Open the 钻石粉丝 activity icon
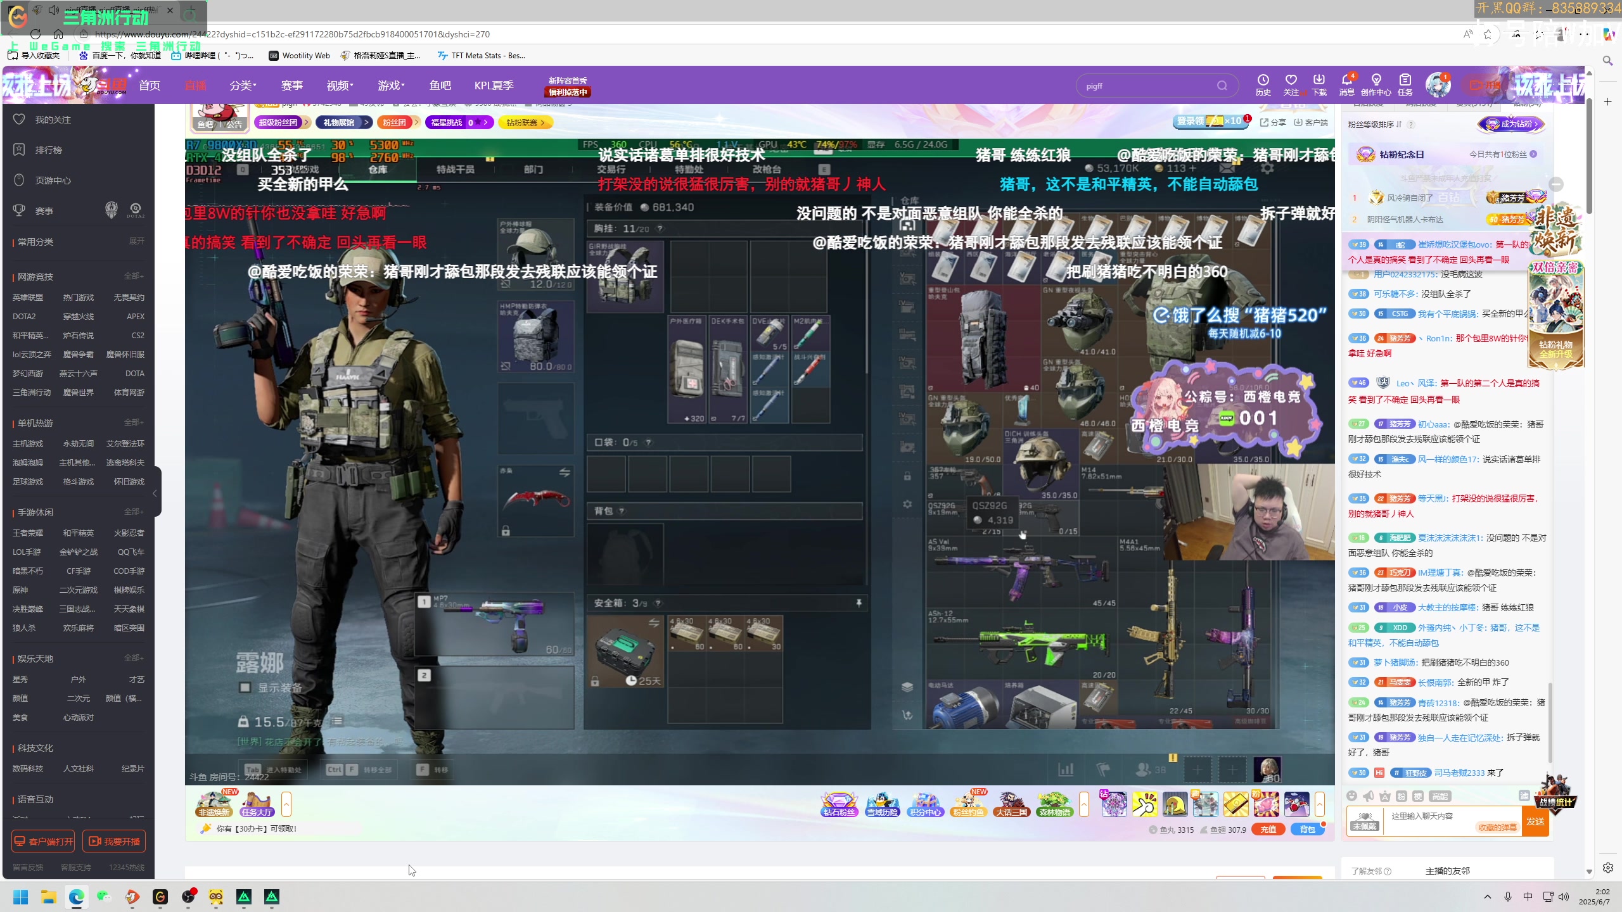1622x912 pixels. click(839, 804)
